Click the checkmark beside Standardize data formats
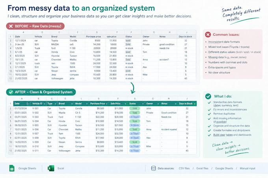268x178 pixels. 209,103
